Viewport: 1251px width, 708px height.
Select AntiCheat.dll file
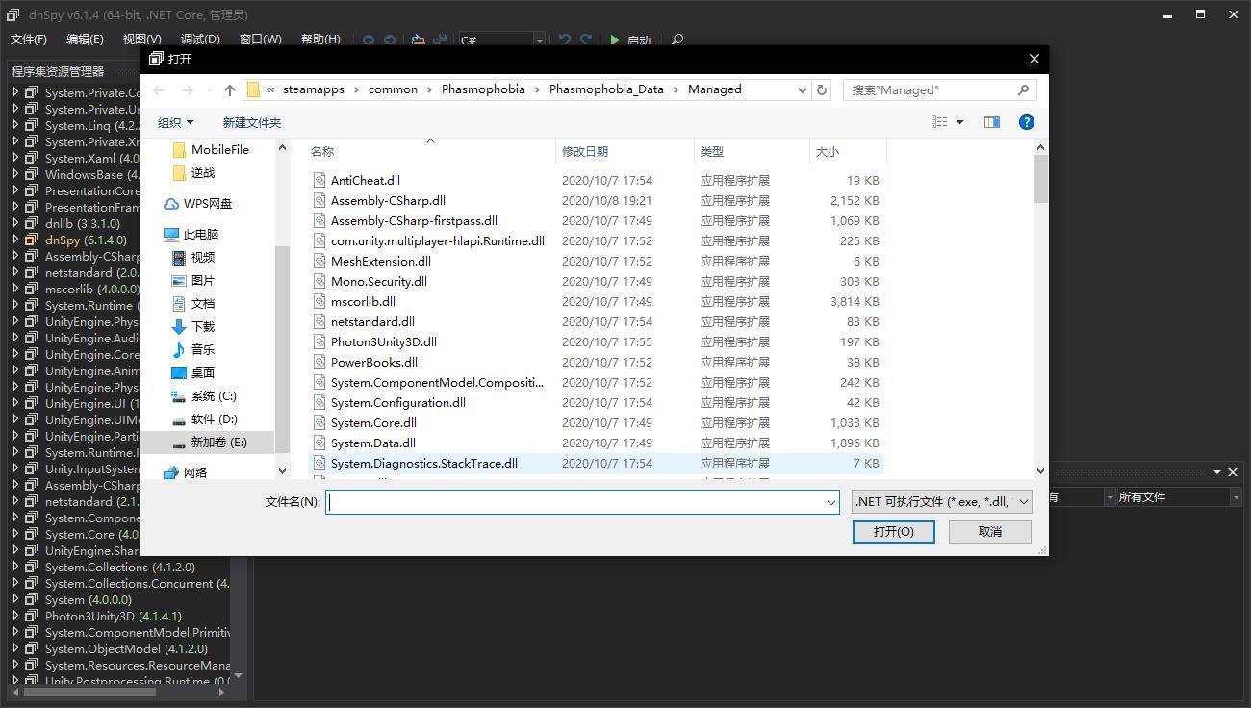[366, 180]
